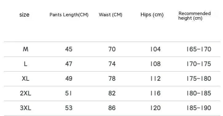This screenshot has height=116, width=223.
Task: Select the Pants Length(CM) header
Action: 69,15
